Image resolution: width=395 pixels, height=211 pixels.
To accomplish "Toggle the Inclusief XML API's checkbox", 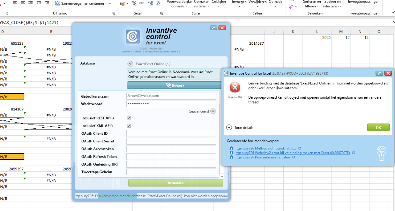I will 129,126.
